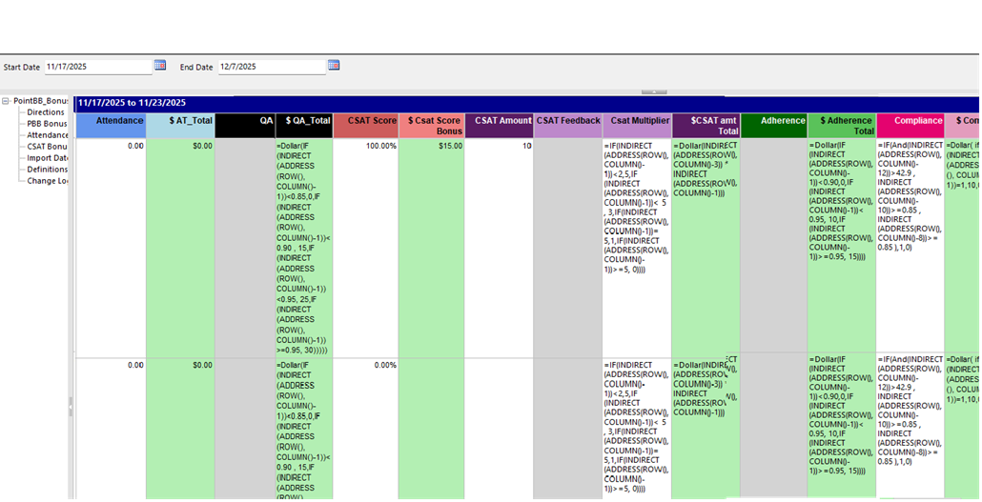
Task: Click the $ QA_Total column header
Action: (304, 126)
